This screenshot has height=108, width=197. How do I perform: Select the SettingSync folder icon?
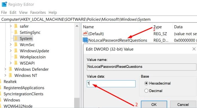pyautogui.click(x=16, y=32)
